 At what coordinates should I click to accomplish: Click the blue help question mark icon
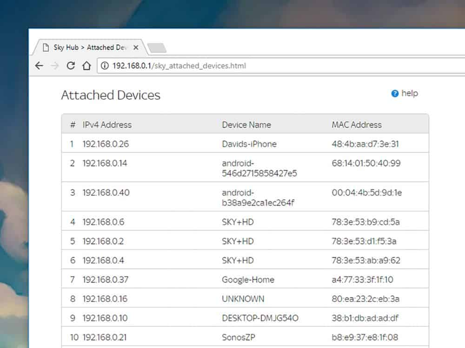[x=395, y=94]
